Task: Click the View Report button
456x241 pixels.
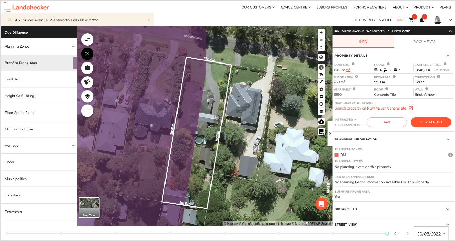Action: tap(431, 122)
